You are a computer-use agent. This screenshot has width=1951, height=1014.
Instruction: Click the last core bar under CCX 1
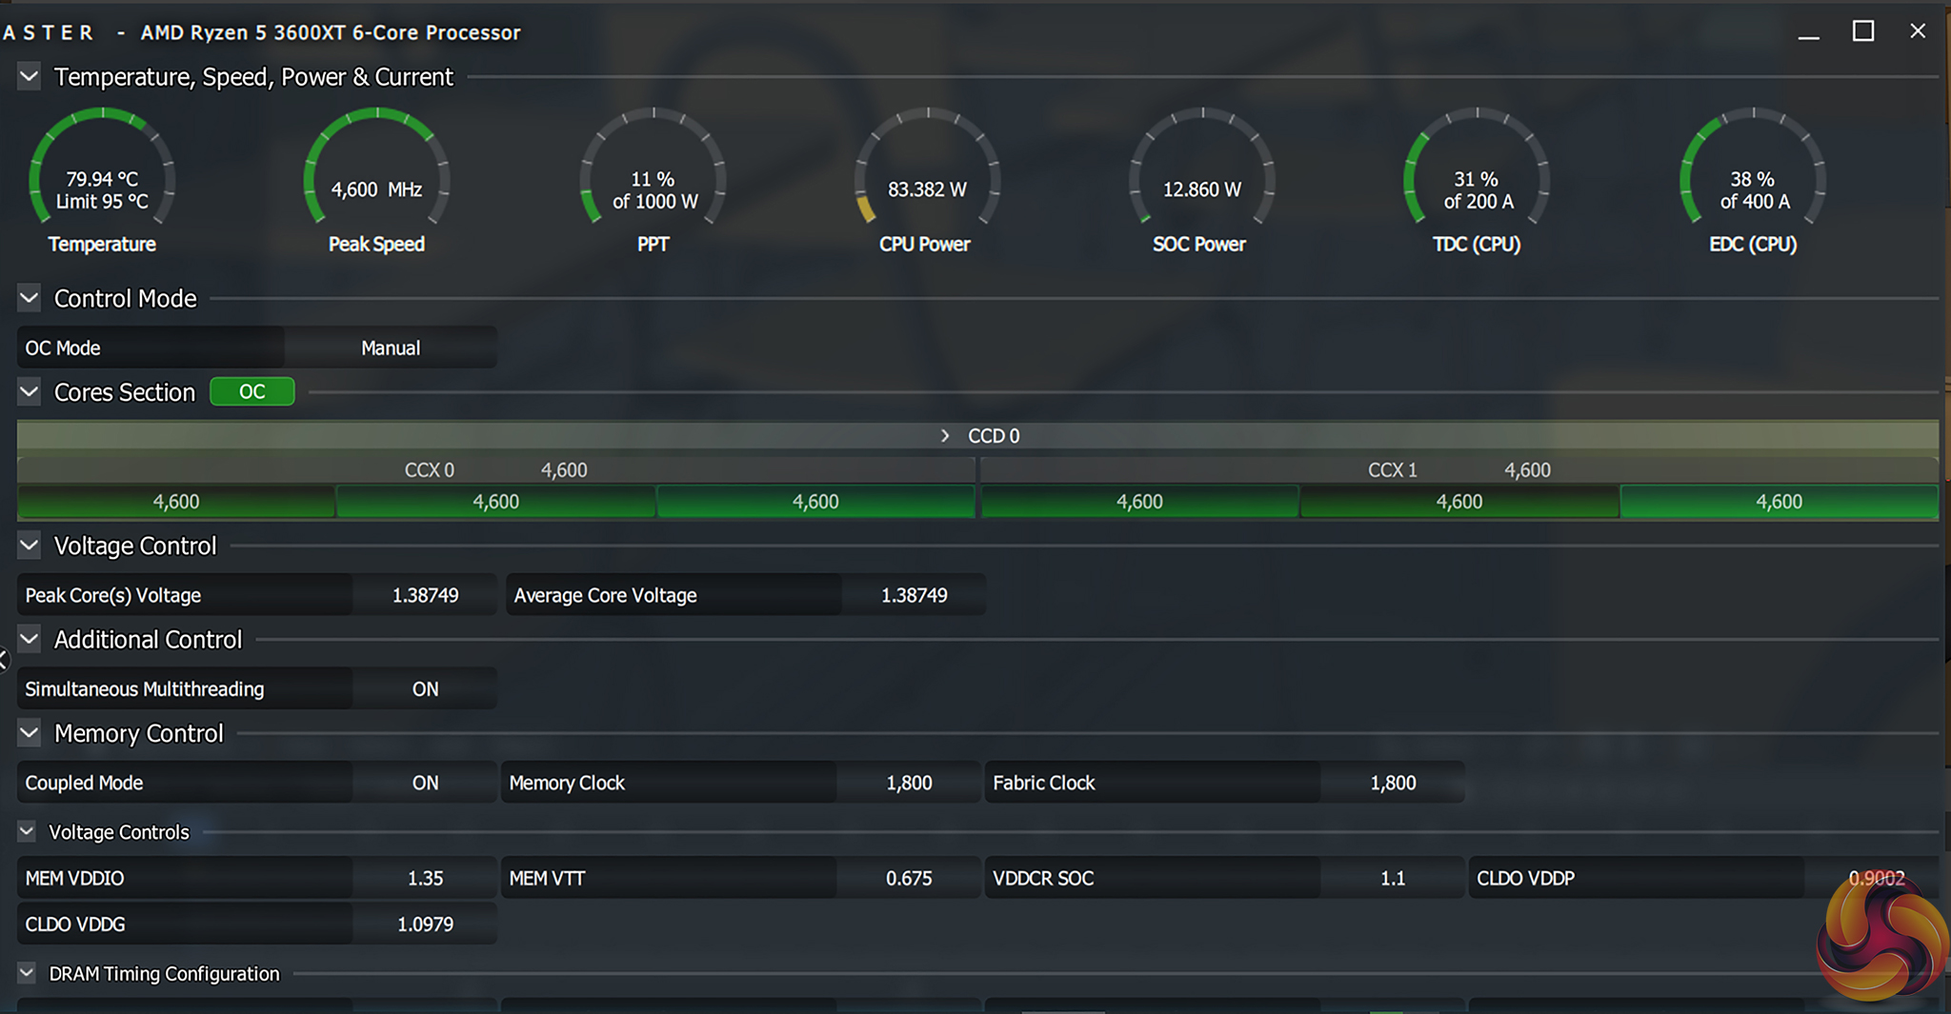1780,502
